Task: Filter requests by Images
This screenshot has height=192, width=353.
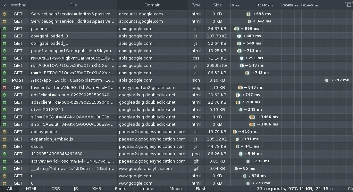Action: point(148,188)
